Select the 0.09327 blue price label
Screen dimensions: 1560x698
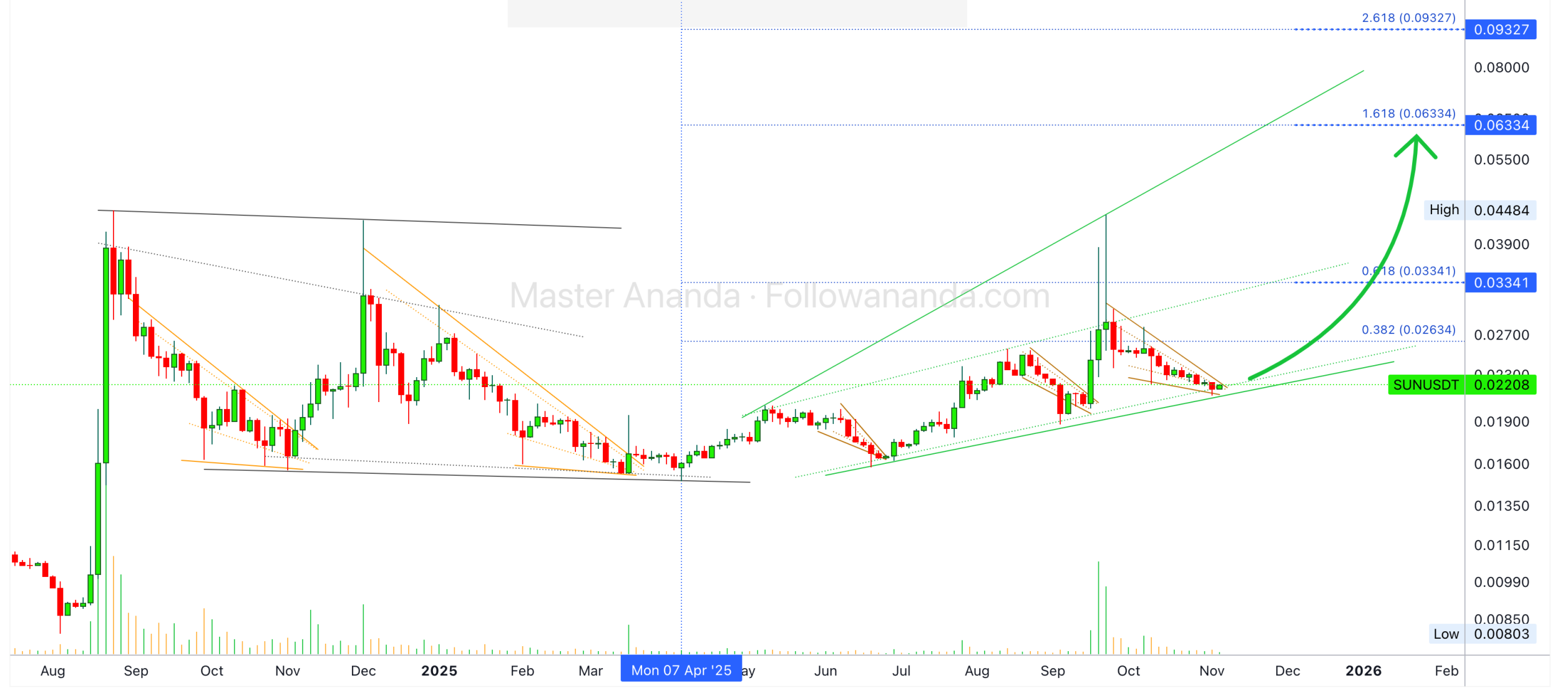tap(1501, 29)
